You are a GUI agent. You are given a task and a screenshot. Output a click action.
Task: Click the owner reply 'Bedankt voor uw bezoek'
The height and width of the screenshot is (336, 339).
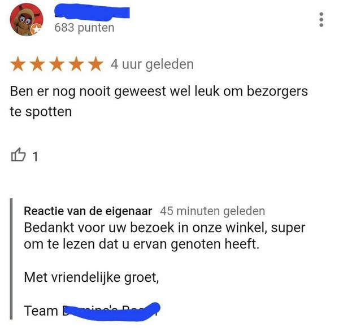pos(99,228)
